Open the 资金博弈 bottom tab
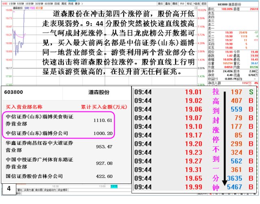The width and height of the screenshot is (260, 204). [63, 189]
